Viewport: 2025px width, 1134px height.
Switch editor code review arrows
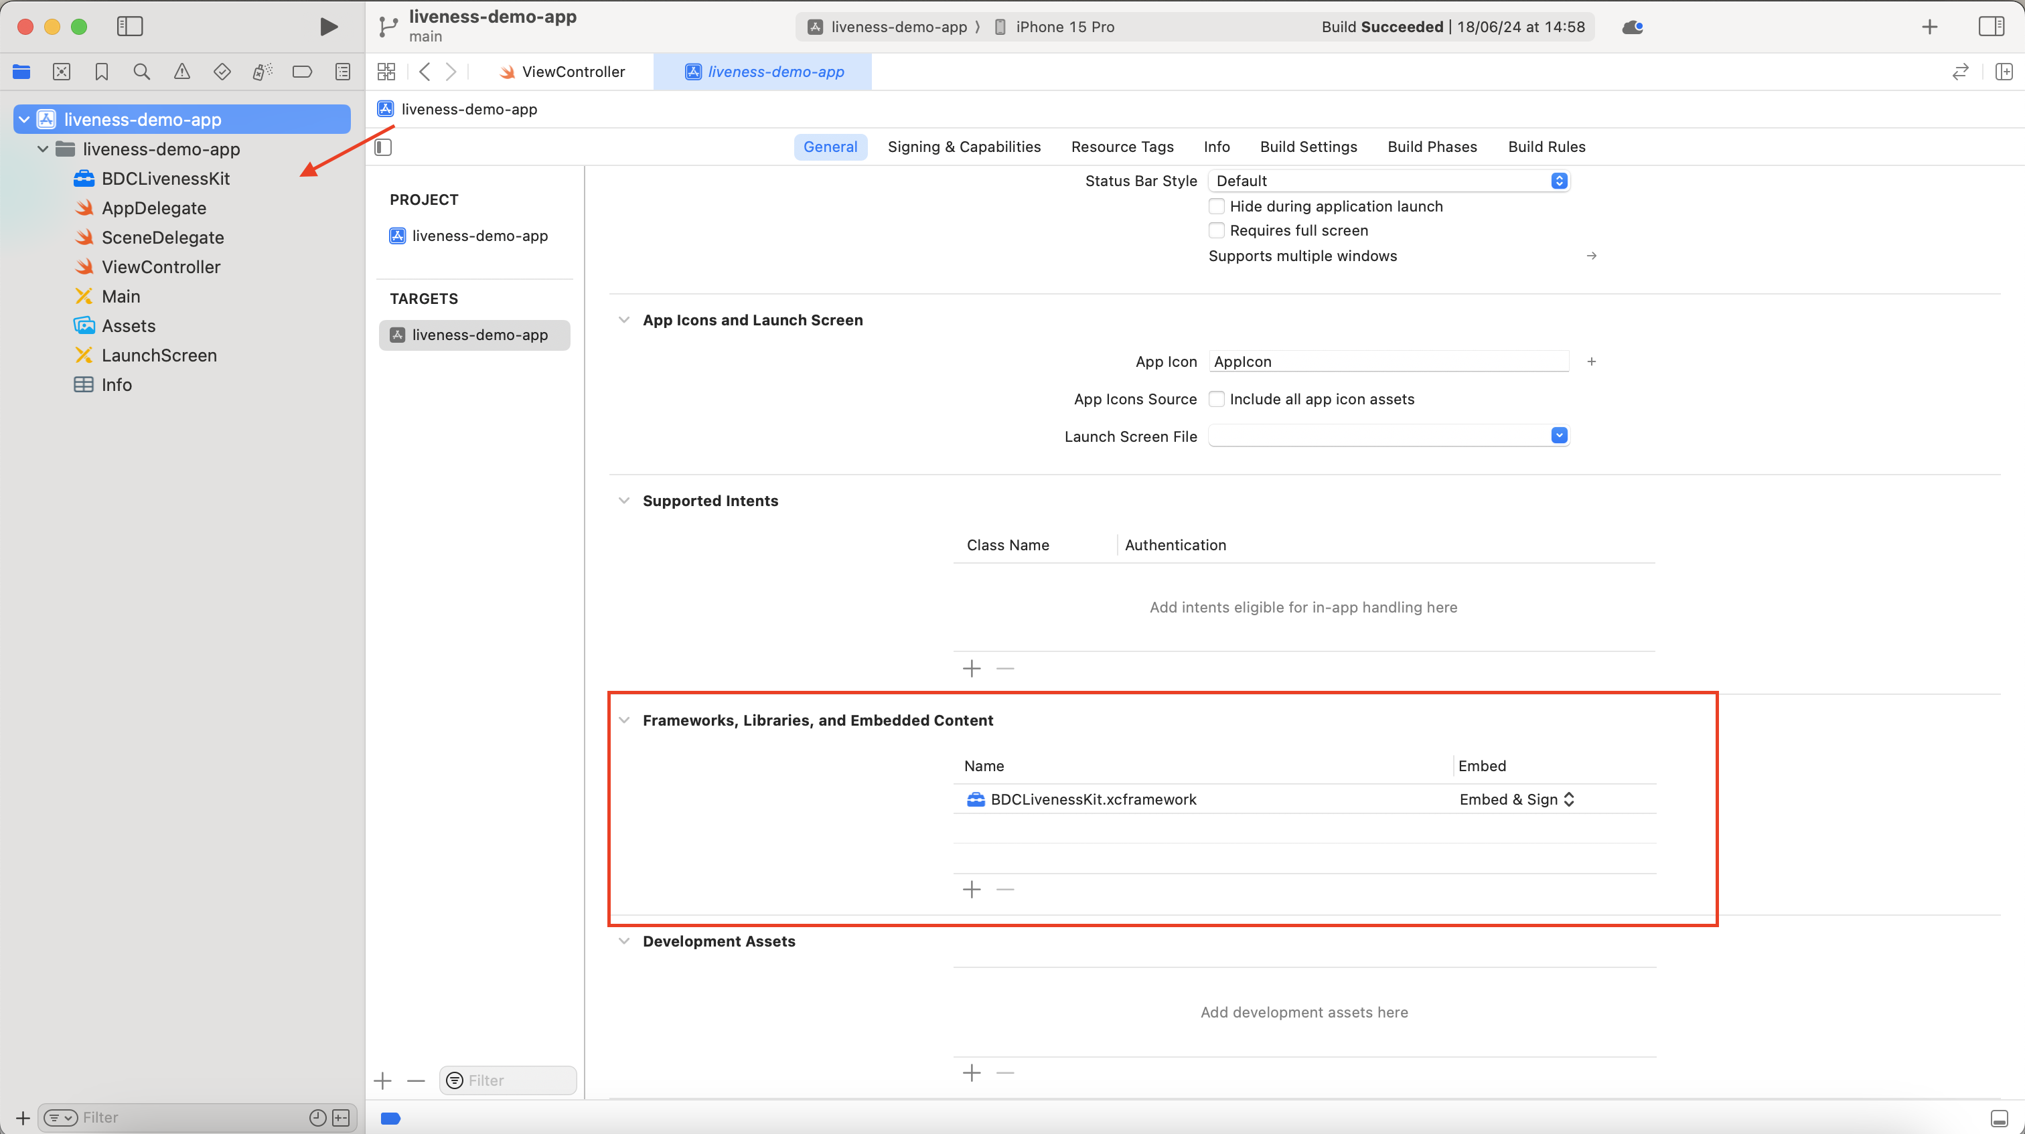(x=1961, y=72)
